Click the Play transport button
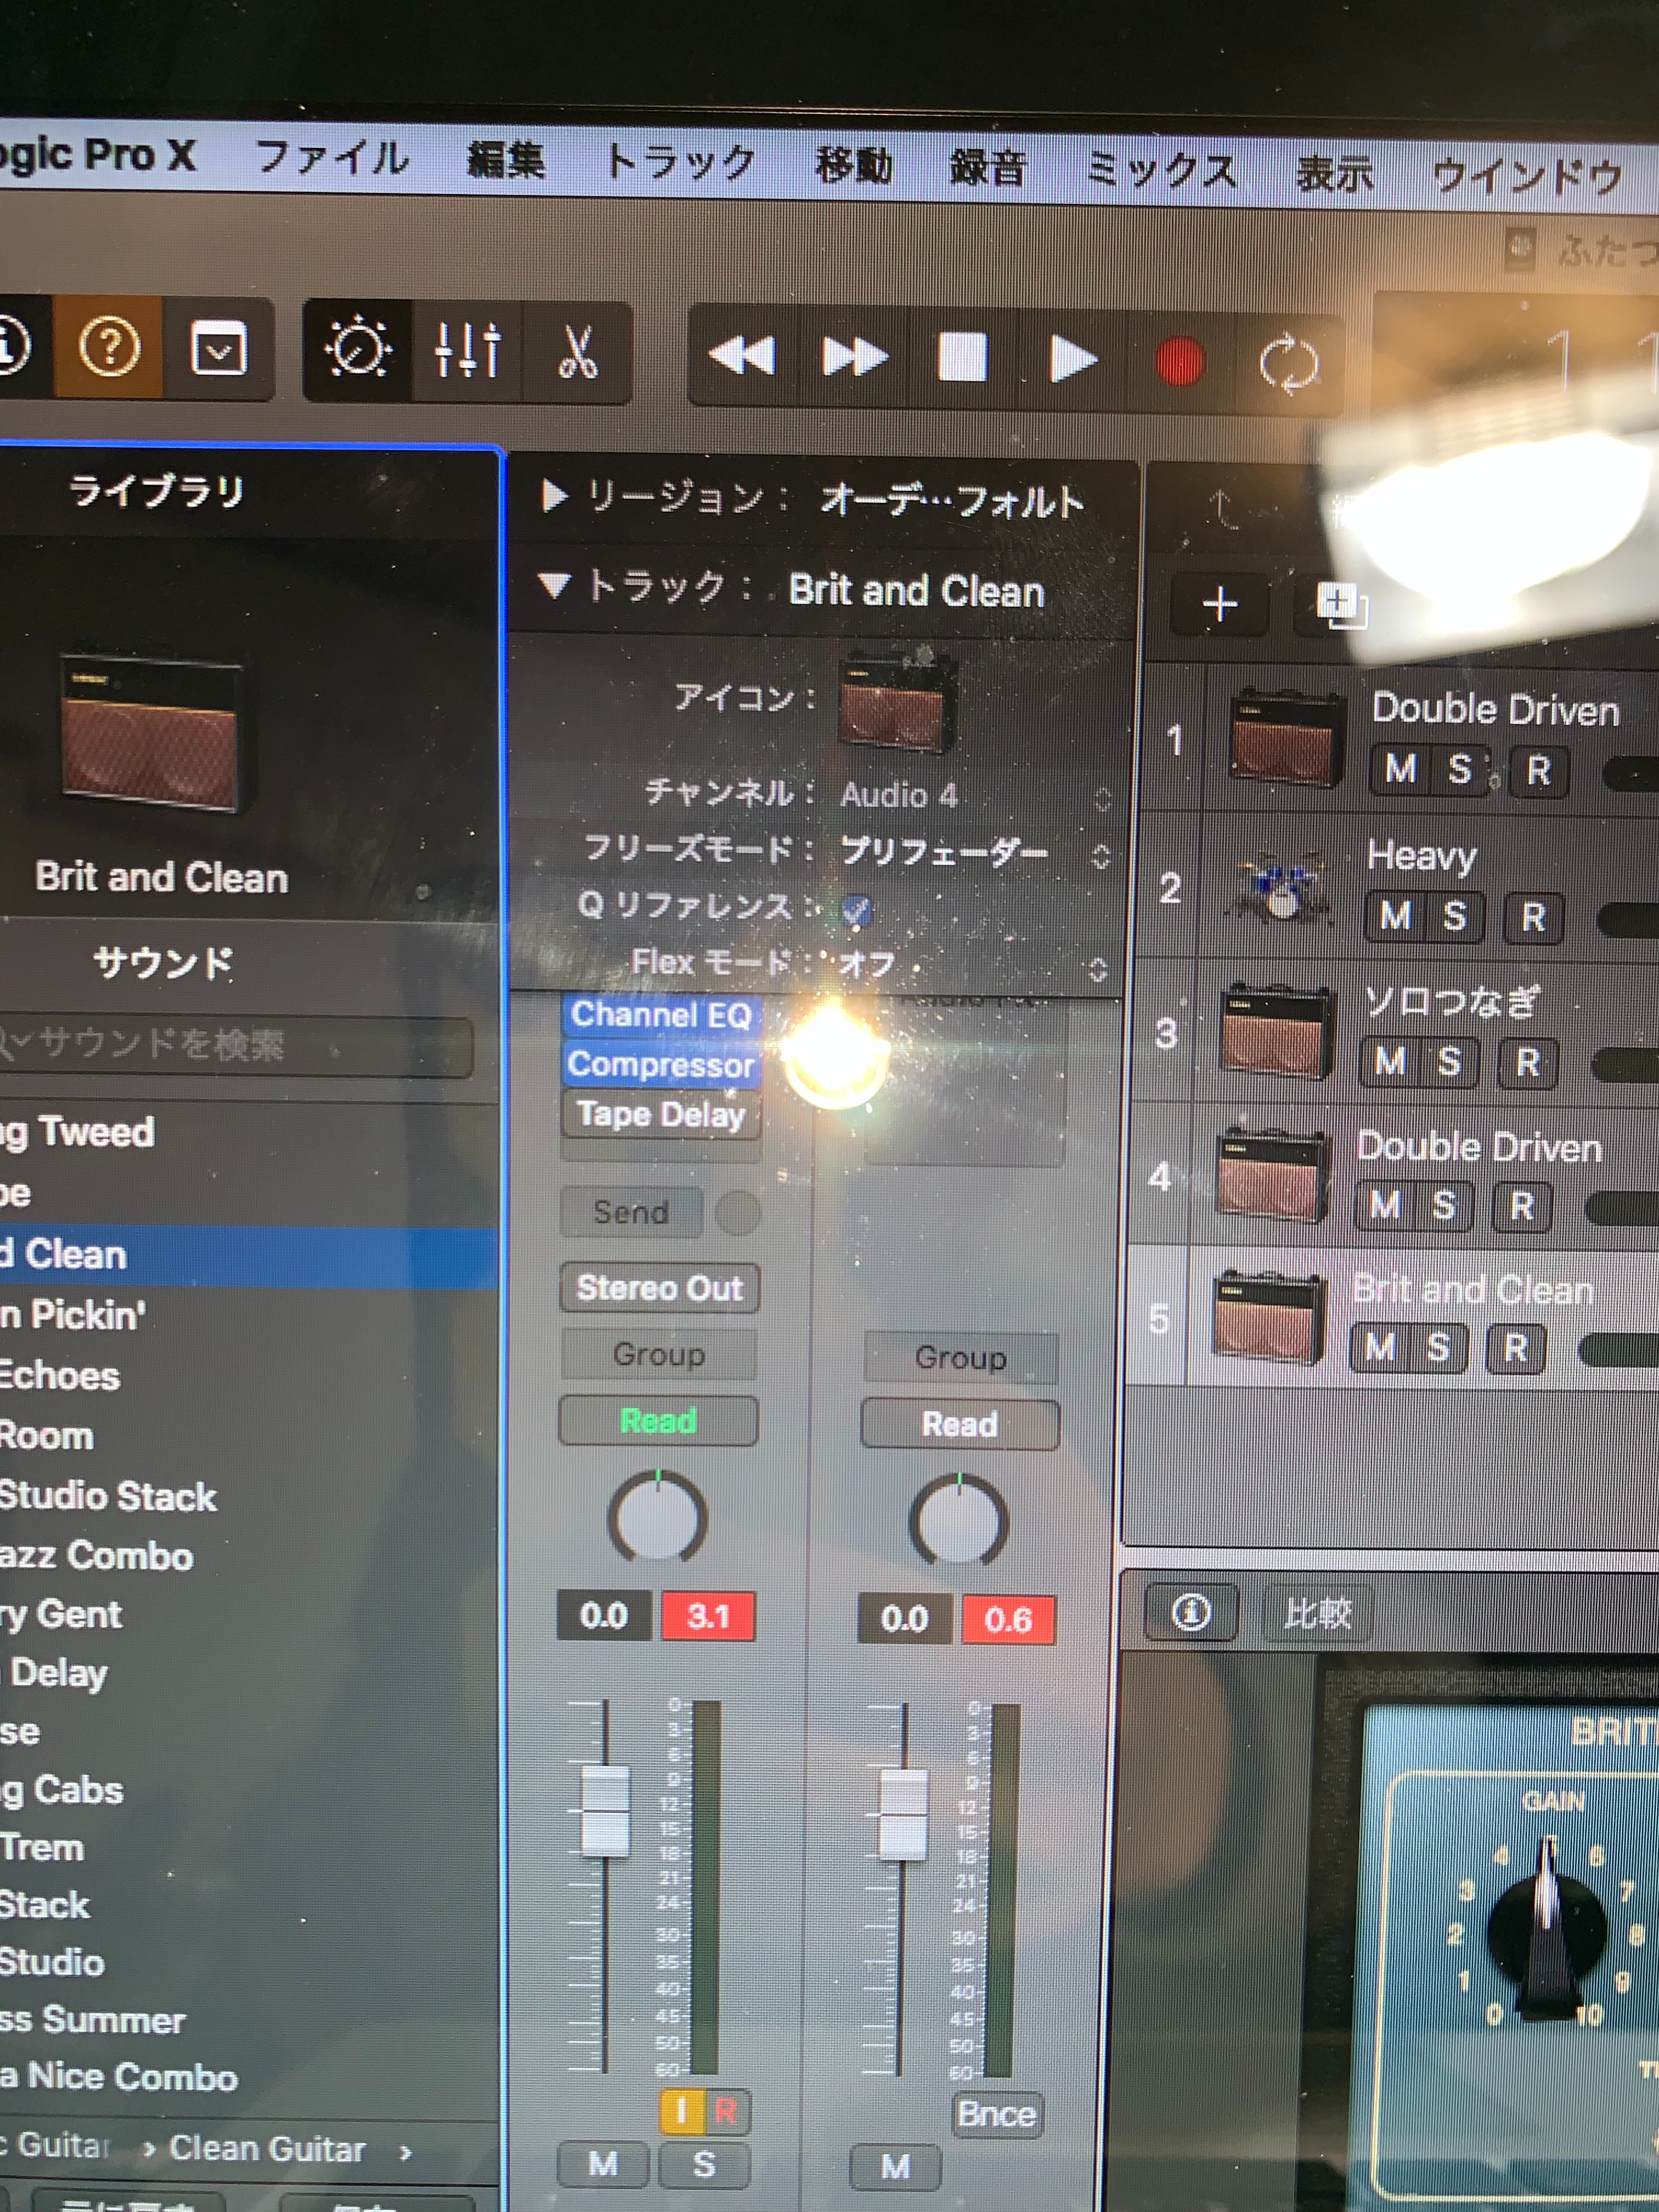The height and width of the screenshot is (2212, 1659). pos(1072,360)
